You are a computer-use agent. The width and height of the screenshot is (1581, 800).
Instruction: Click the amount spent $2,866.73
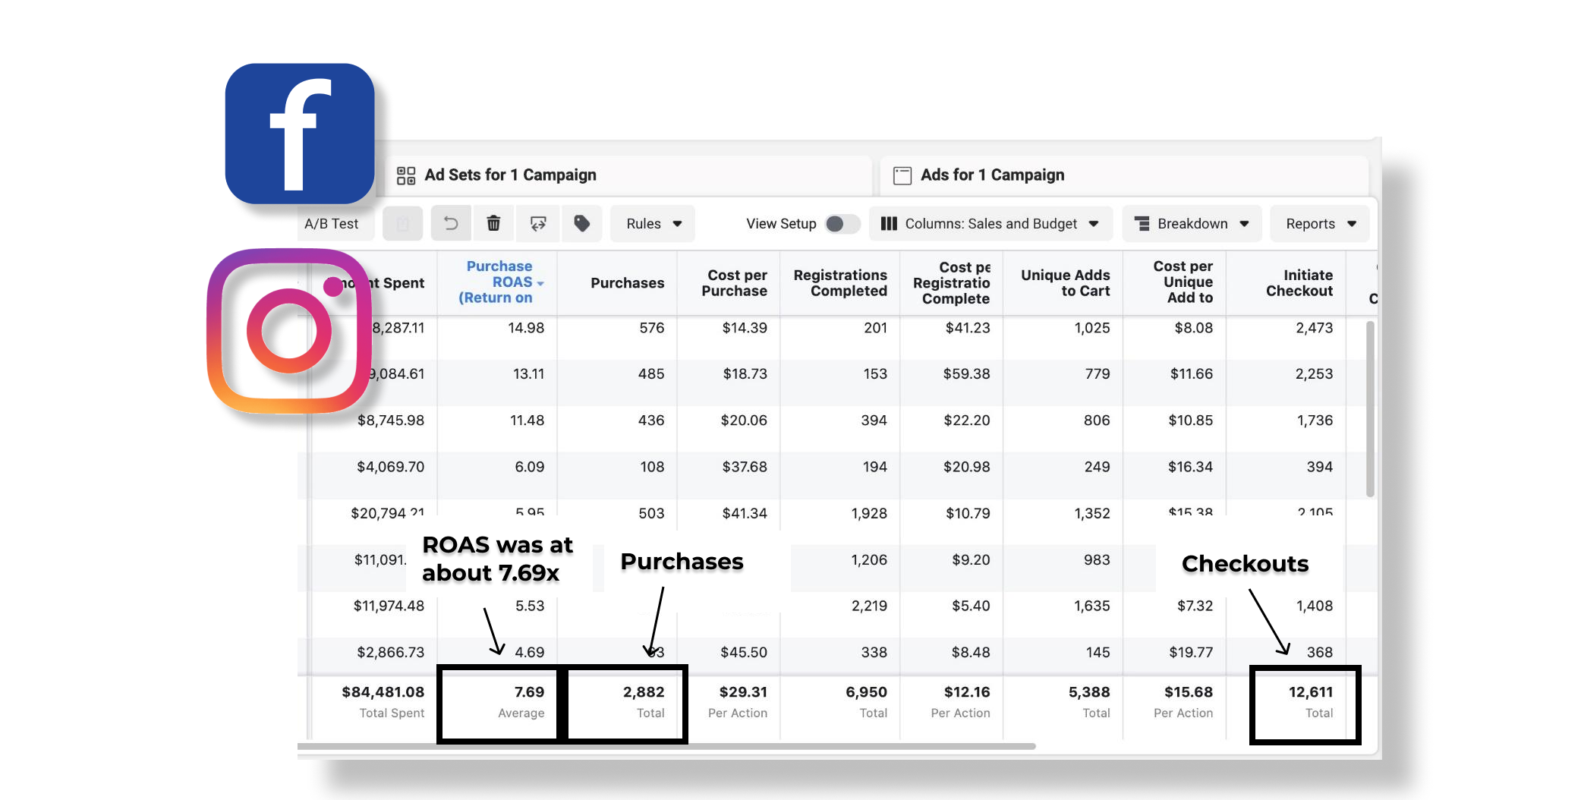point(390,653)
